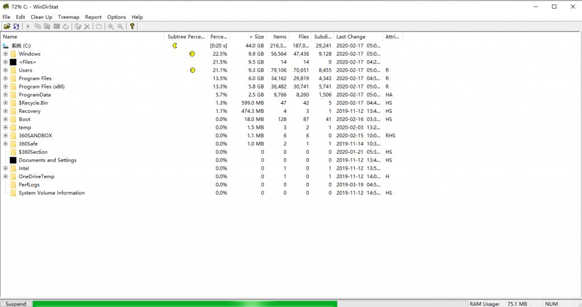Click the Users folder icon
Image resolution: width=582 pixels, height=307 pixels.
[14, 70]
